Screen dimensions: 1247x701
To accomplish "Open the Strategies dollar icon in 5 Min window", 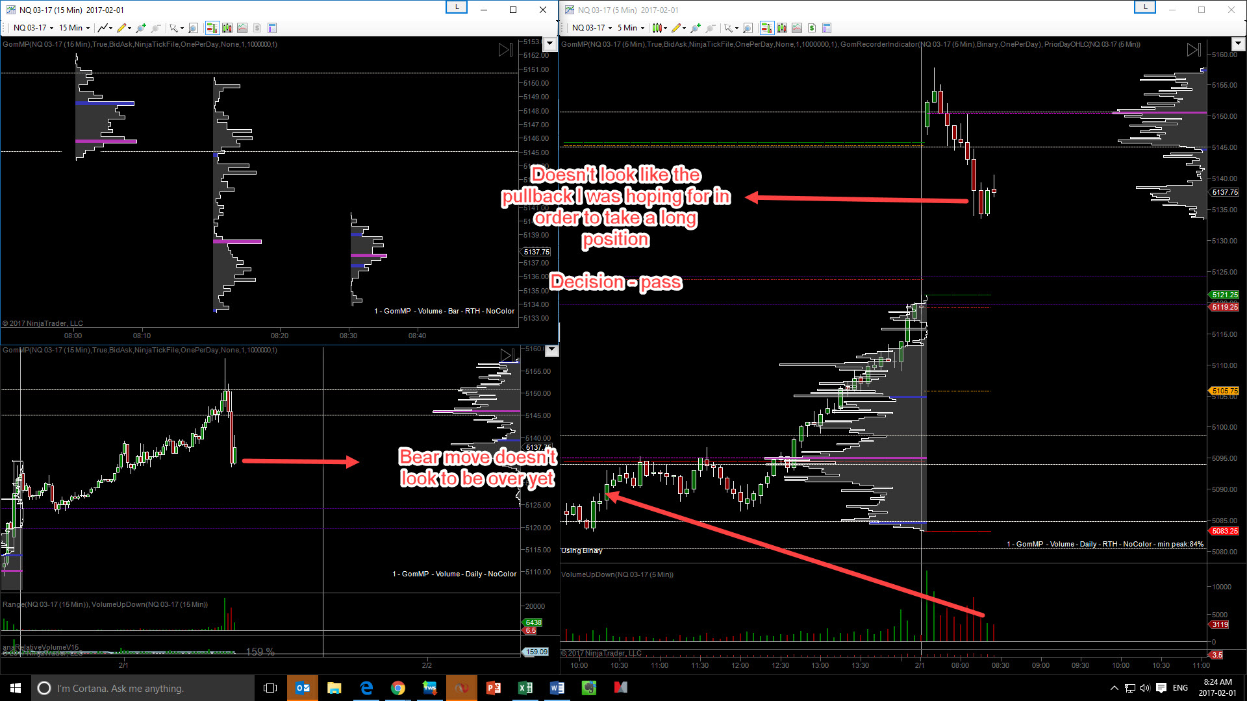I will point(812,28).
